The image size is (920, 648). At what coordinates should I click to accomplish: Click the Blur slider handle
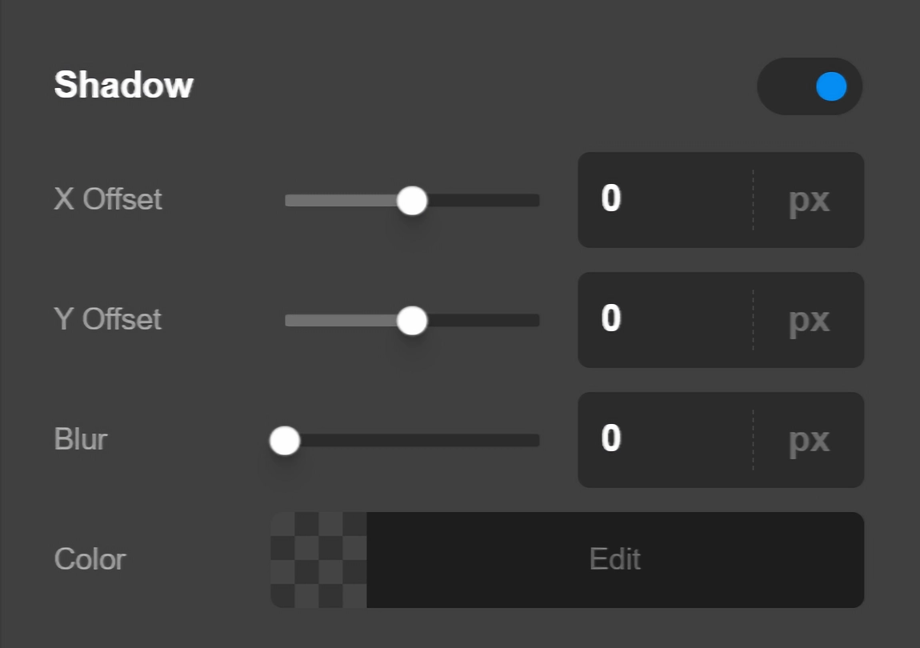click(285, 440)
